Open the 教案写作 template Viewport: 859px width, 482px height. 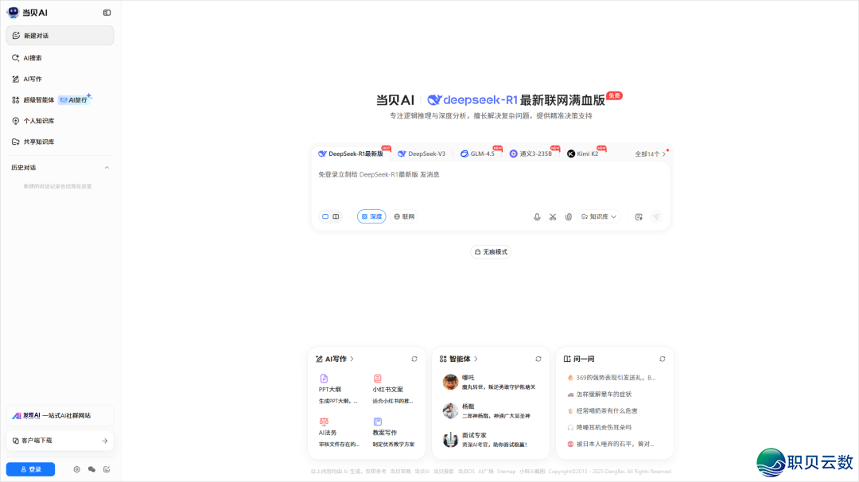394,433
